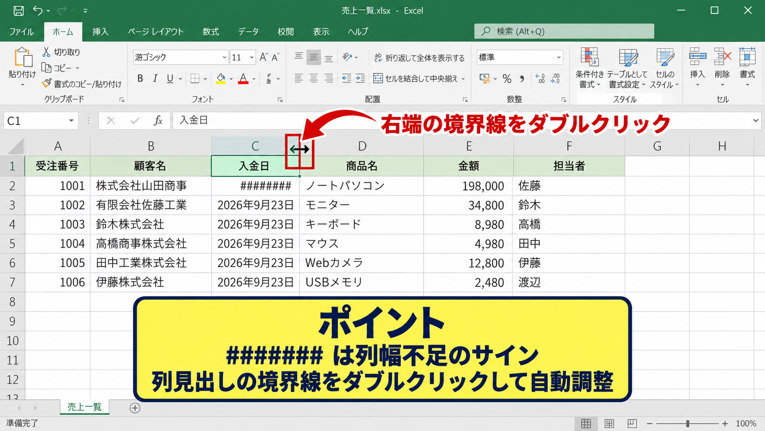Image resolution: width=765 pixels, height=431 pixels.
Task: Click the Format as Table (テーブルとして書式設定) button
Action: pyautogui.click(x=627, y=68)
